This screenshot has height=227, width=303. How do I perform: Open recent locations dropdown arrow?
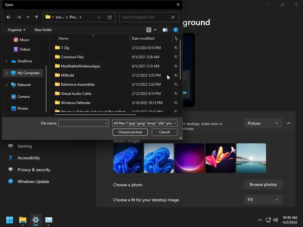pos(28,17)
